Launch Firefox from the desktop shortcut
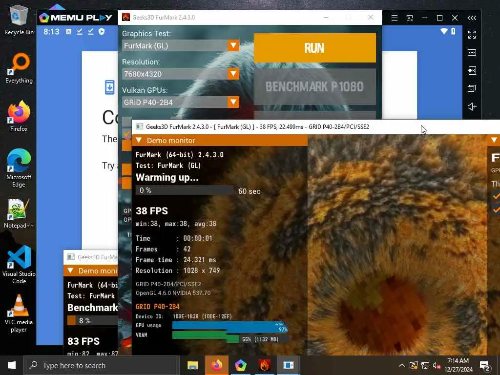 pos(19,116)
